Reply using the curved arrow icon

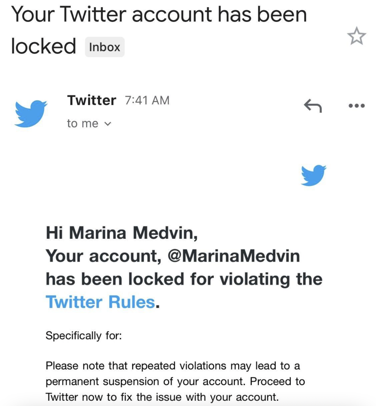[x=313, y=105]
